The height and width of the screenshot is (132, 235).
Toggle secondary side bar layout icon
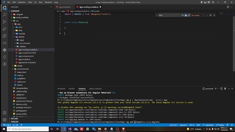(209, 2)
